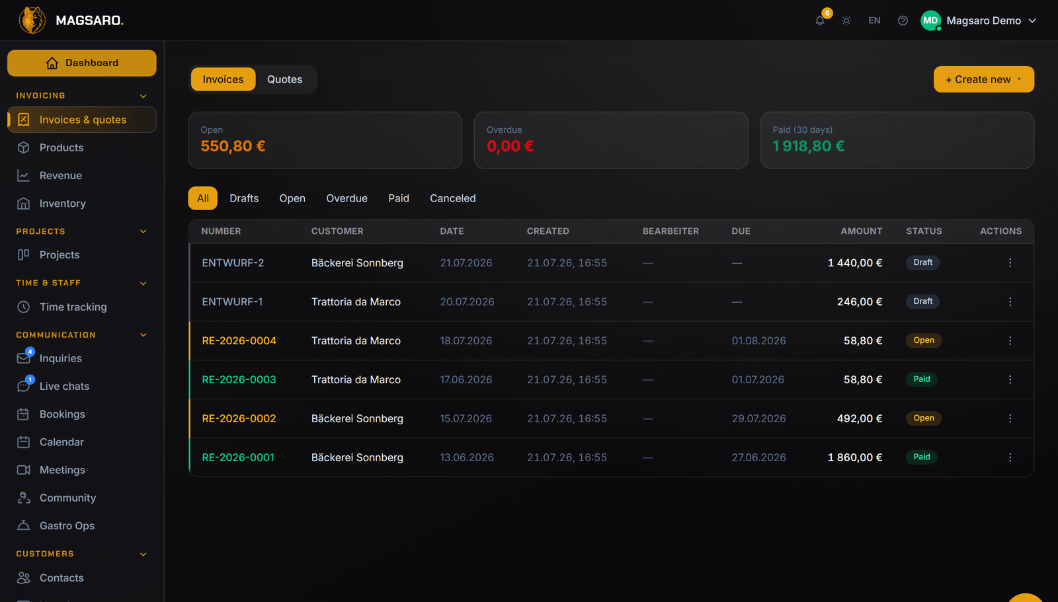Open actions menu for ENTWURF-1
The width and height of the screenshot is (1058, 602).
[x=1010, y=301]
